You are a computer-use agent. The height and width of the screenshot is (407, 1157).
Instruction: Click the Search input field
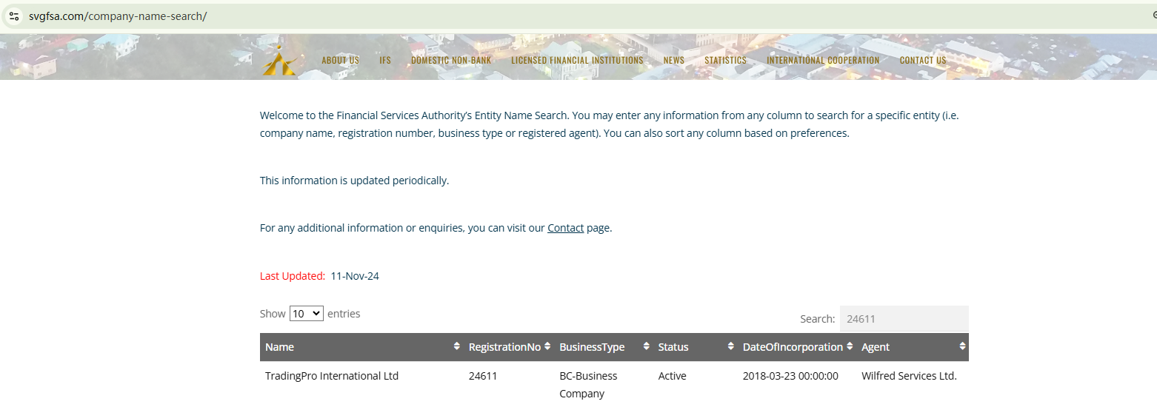[904, 319]
